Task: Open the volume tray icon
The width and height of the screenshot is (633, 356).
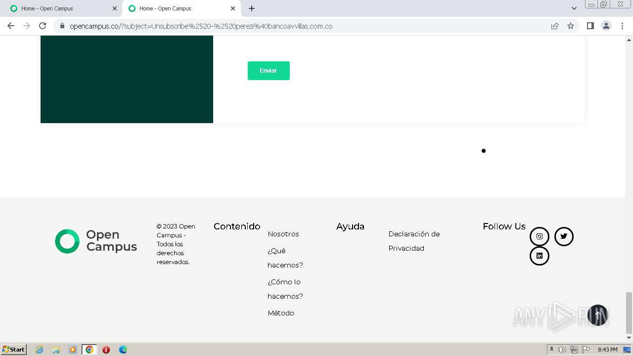Action: (562, 350)
